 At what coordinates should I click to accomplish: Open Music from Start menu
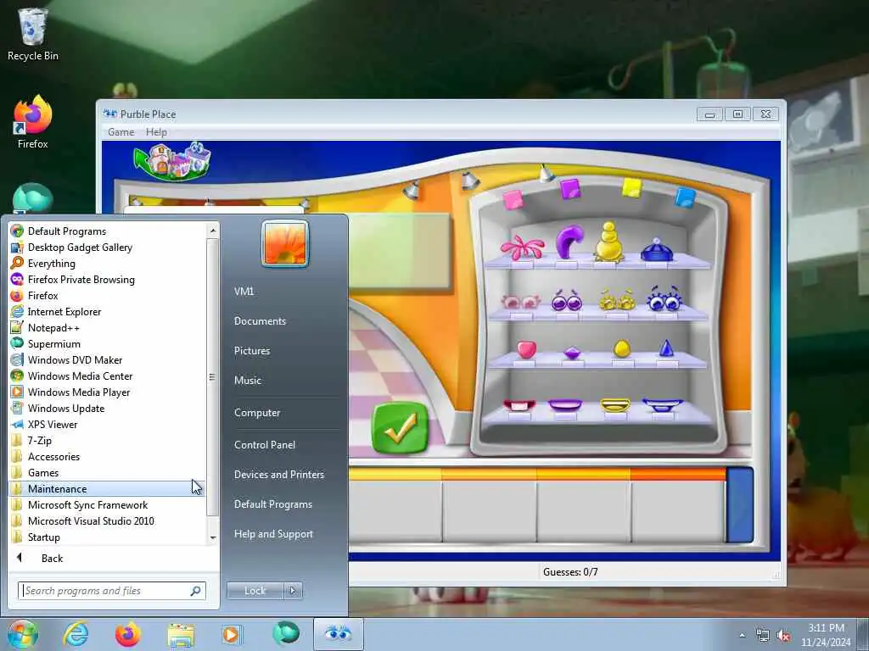point(248,380)
